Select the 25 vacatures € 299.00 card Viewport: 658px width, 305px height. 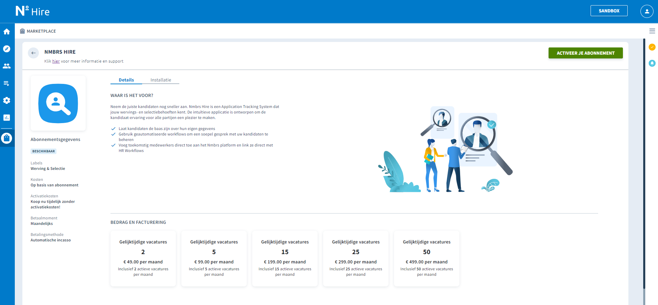[356, 258]
